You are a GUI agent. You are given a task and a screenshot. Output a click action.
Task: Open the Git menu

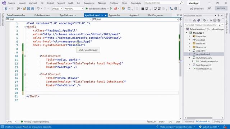coord(42,3)
